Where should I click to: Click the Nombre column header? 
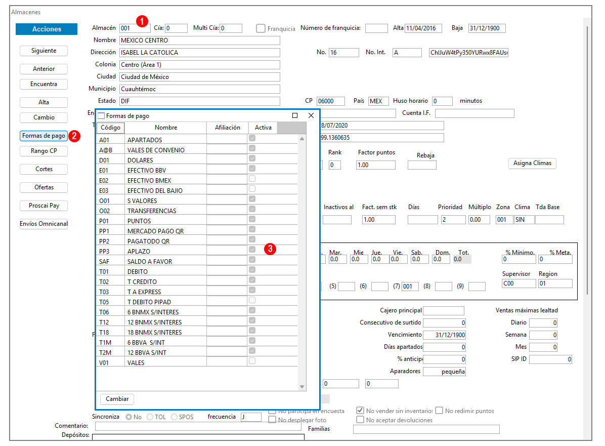pyautogui.click(x=166, y=128)
